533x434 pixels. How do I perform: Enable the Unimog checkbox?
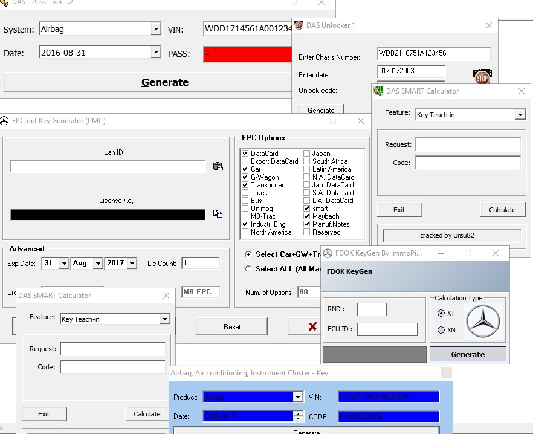pyautogui.click(x=245, y=208)
